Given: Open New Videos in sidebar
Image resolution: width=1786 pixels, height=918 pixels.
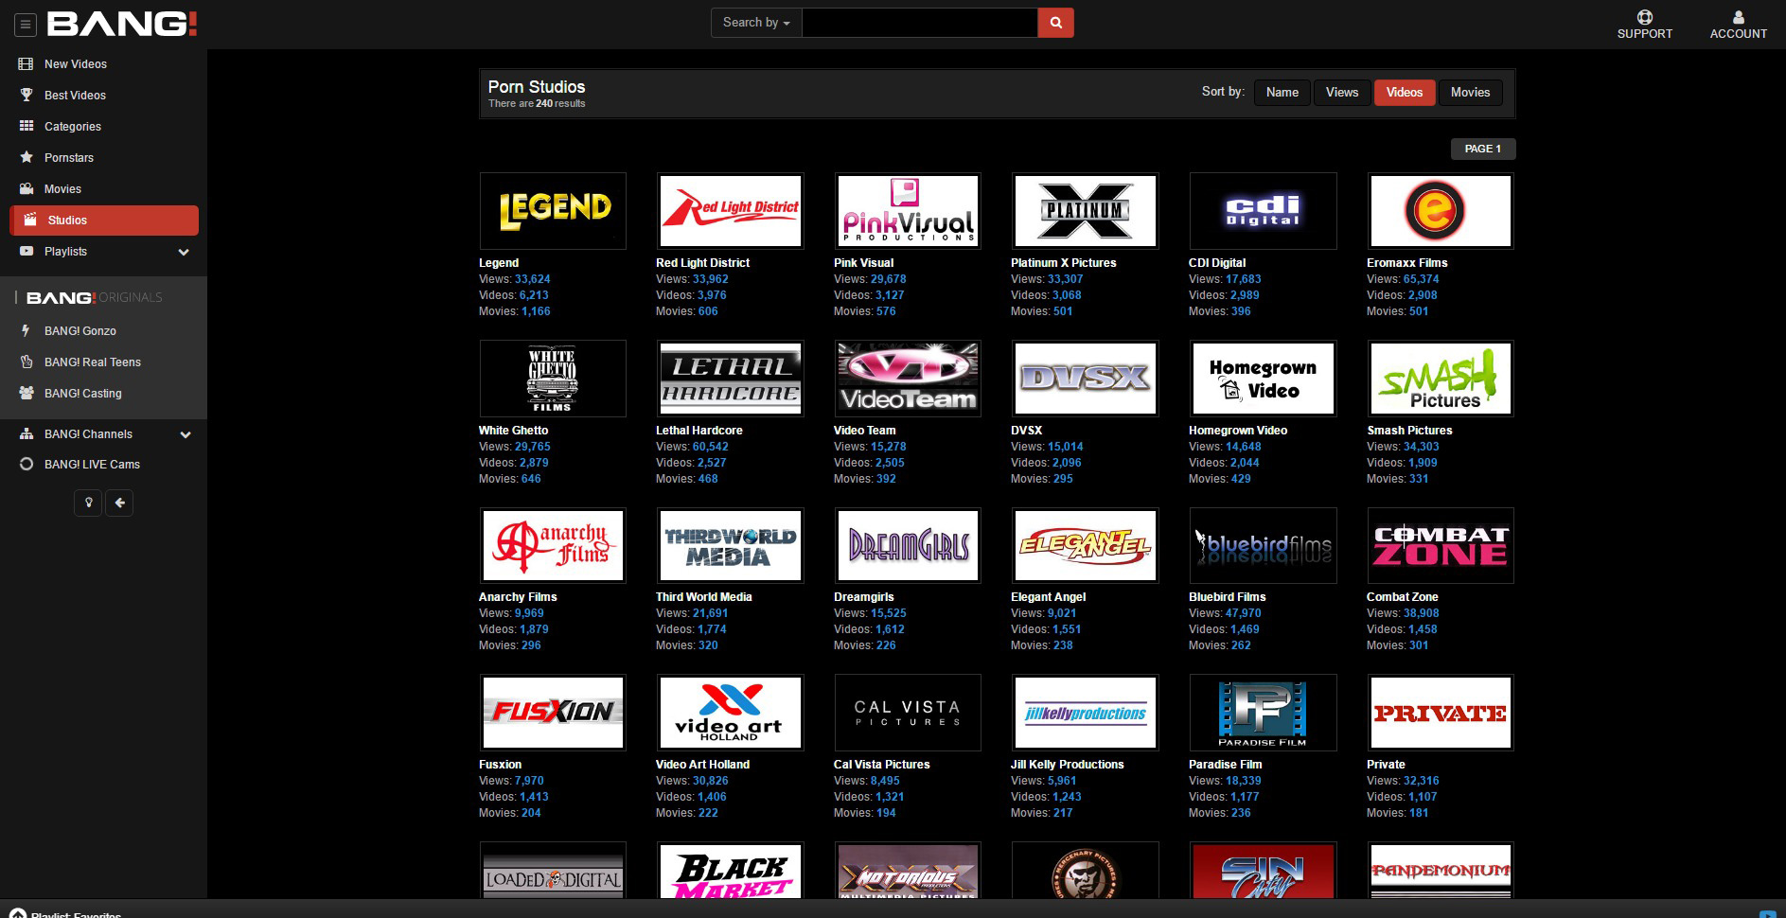Looking at the screenshot, I should (x=76, y=63).
